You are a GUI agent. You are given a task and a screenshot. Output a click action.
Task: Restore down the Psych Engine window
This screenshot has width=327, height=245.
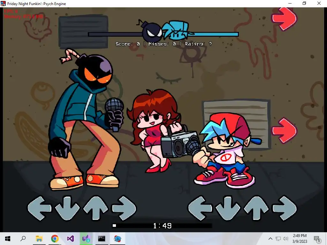304,3
